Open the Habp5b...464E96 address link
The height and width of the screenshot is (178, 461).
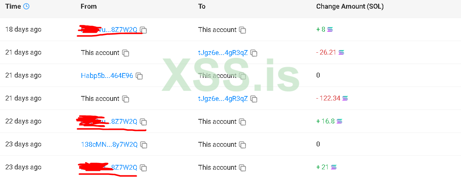click(107, 76)
